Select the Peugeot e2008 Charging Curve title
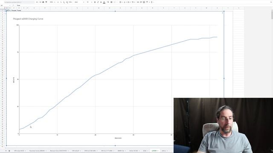The image size is (273, 153). pyautogui.click(x=28, y=19)
